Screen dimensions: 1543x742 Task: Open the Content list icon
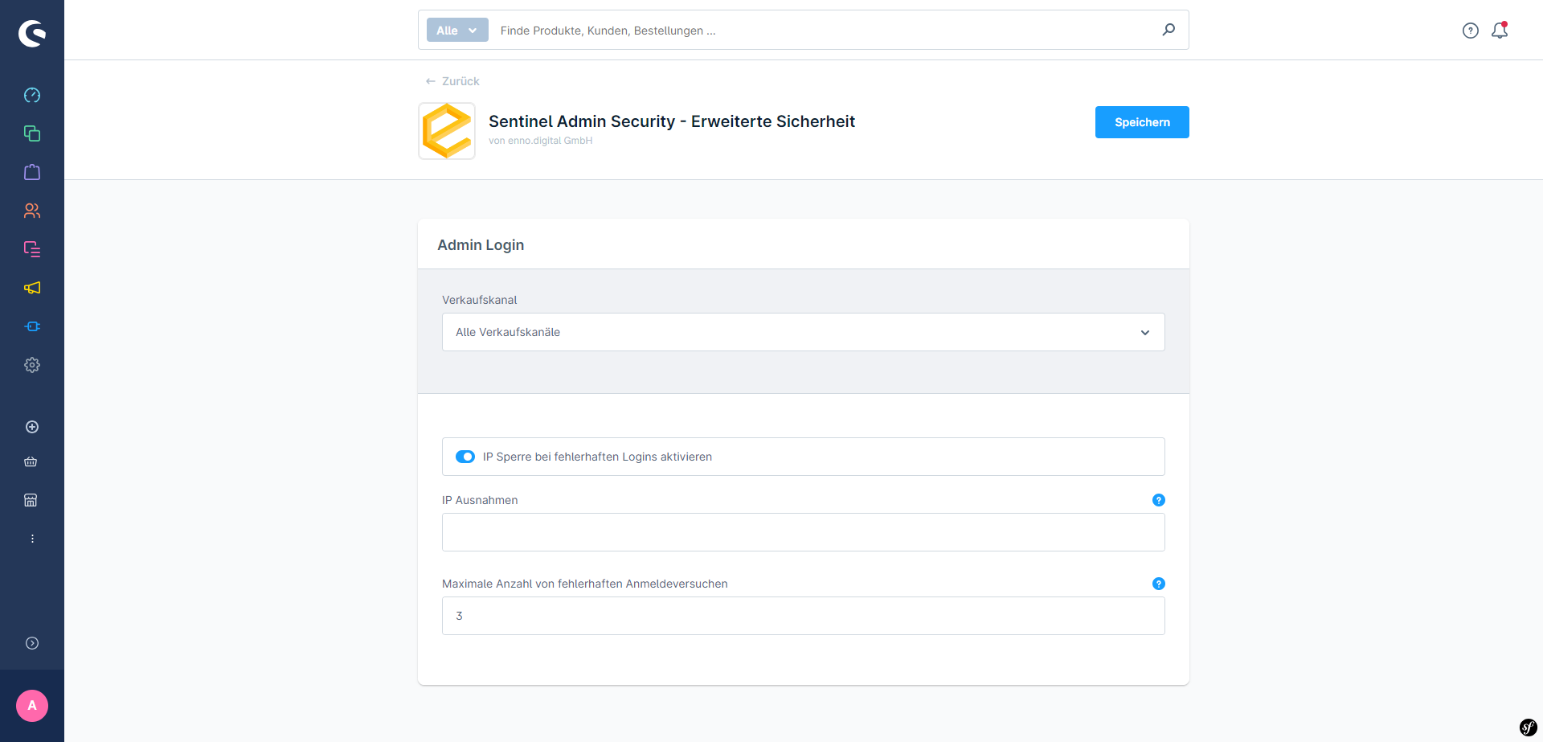[32, 249]
